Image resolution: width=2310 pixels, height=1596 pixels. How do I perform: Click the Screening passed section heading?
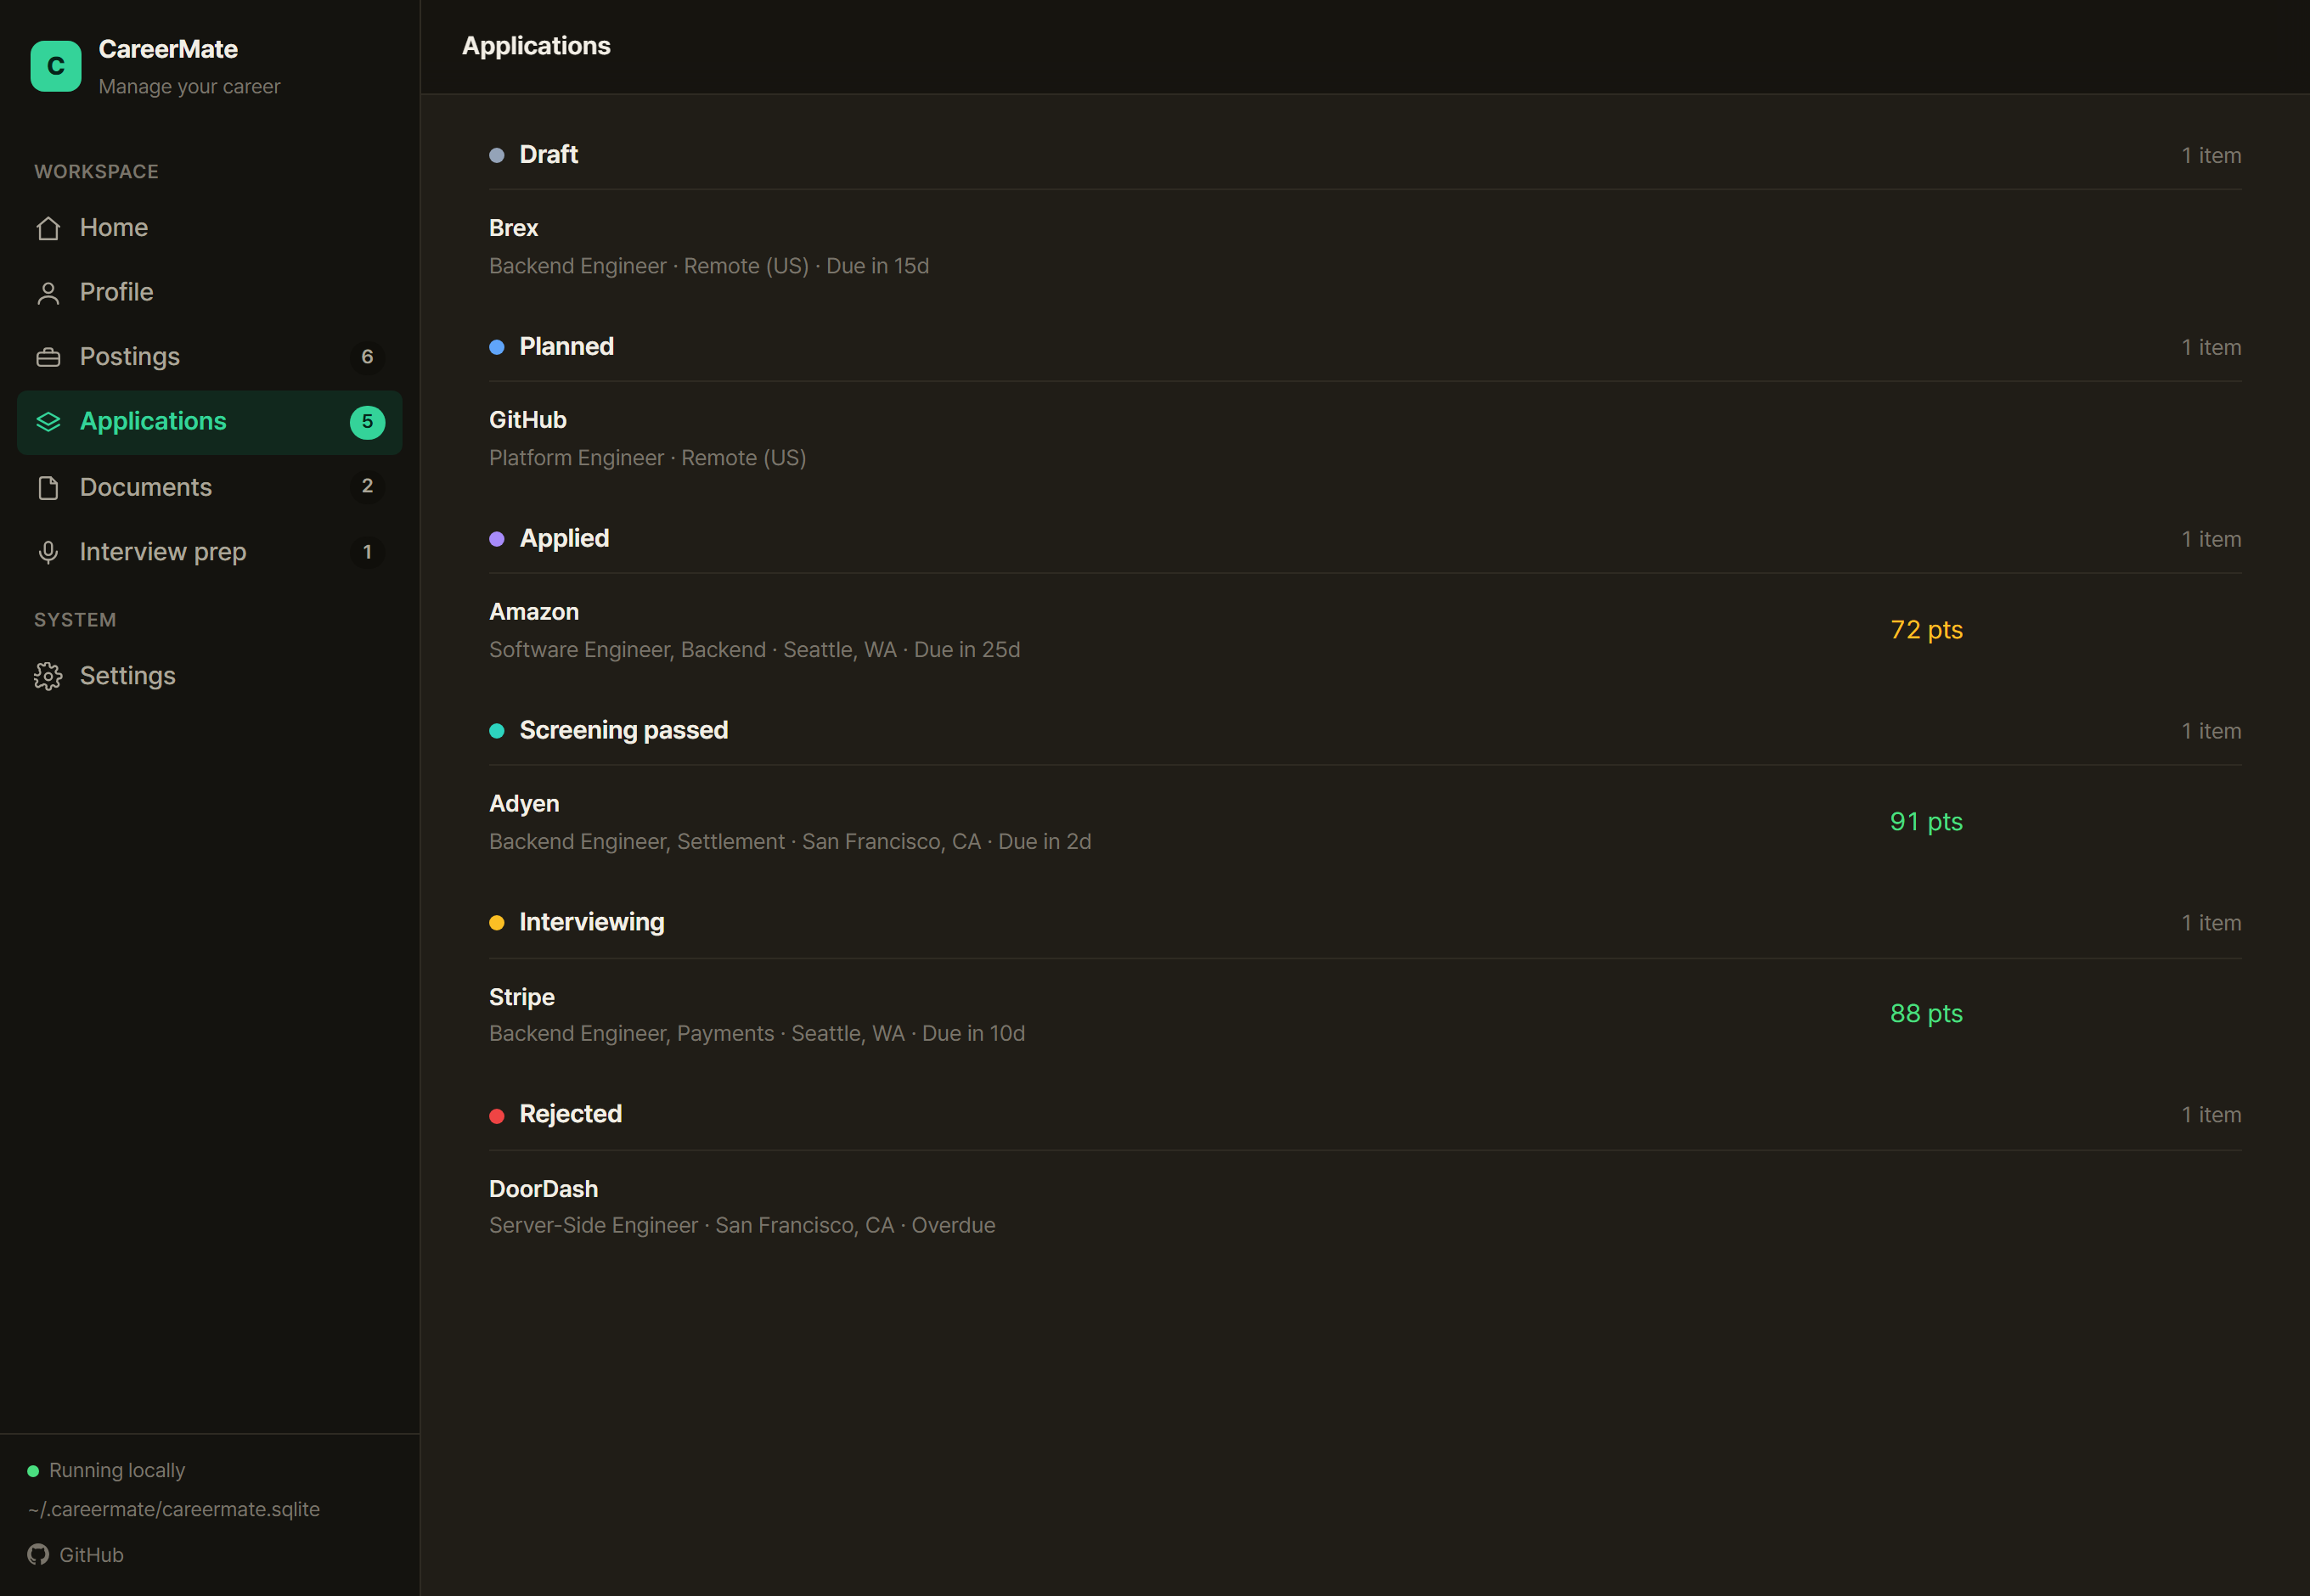623,731
